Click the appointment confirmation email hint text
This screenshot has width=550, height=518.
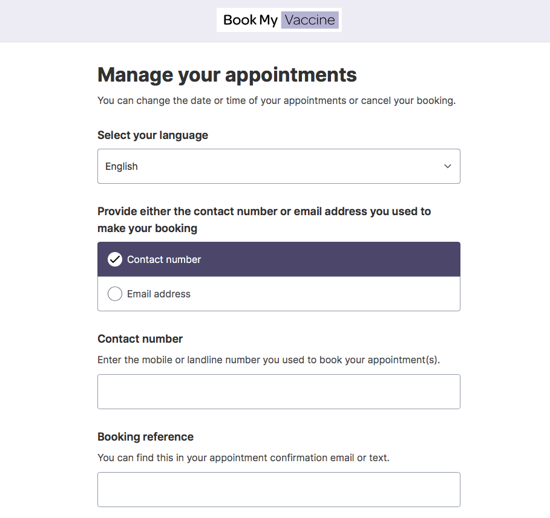pyautogui.click(x=243, y=458)
